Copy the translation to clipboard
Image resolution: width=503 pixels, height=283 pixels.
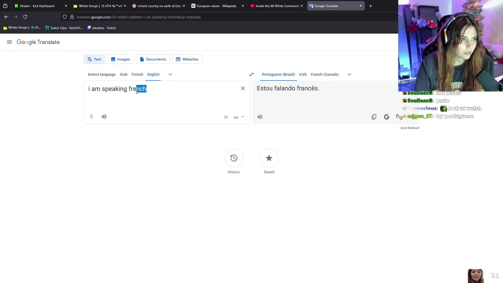coord(374,117)
